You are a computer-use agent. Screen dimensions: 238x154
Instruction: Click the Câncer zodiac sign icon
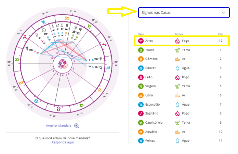pos(141,68)
